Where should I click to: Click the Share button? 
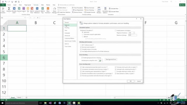(182, 5)
